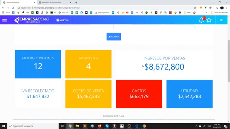The width and height of the screenshot is (230, 129).
Task: Click the blue EDITAR button
Action: point(114,37)
